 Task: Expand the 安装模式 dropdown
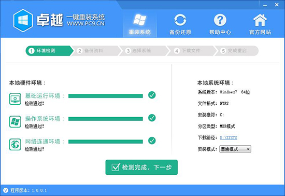pyautogui.click(x=235, y=149)
